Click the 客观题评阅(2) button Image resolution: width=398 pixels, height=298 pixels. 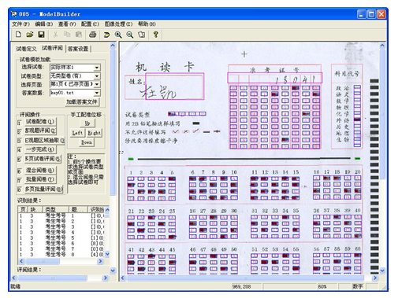pyautogui.click(x=40, y=131)
